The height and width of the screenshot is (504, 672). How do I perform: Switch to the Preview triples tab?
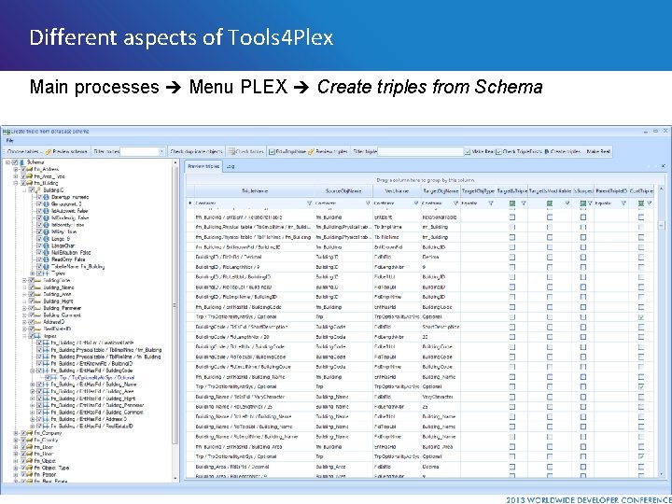point(203,166)
